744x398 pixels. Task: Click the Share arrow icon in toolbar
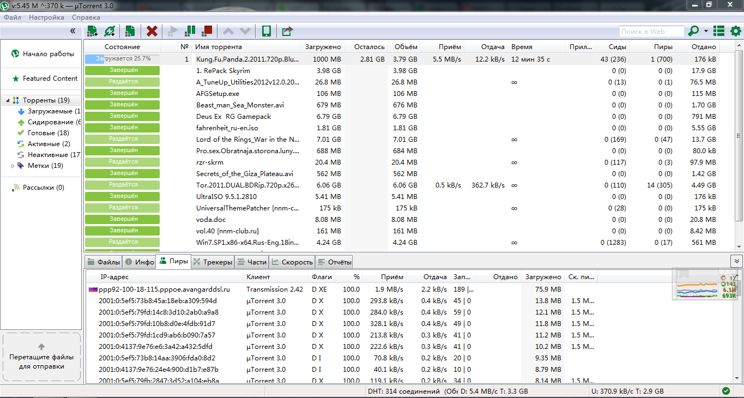coord(287,31)
